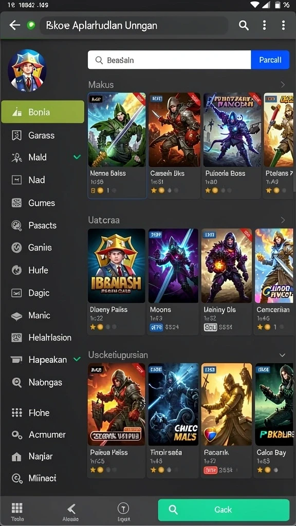The image size is (296, 526).
Task: Open the Paiieua Paiiss game thumbnail
Action: click(117, 404)
